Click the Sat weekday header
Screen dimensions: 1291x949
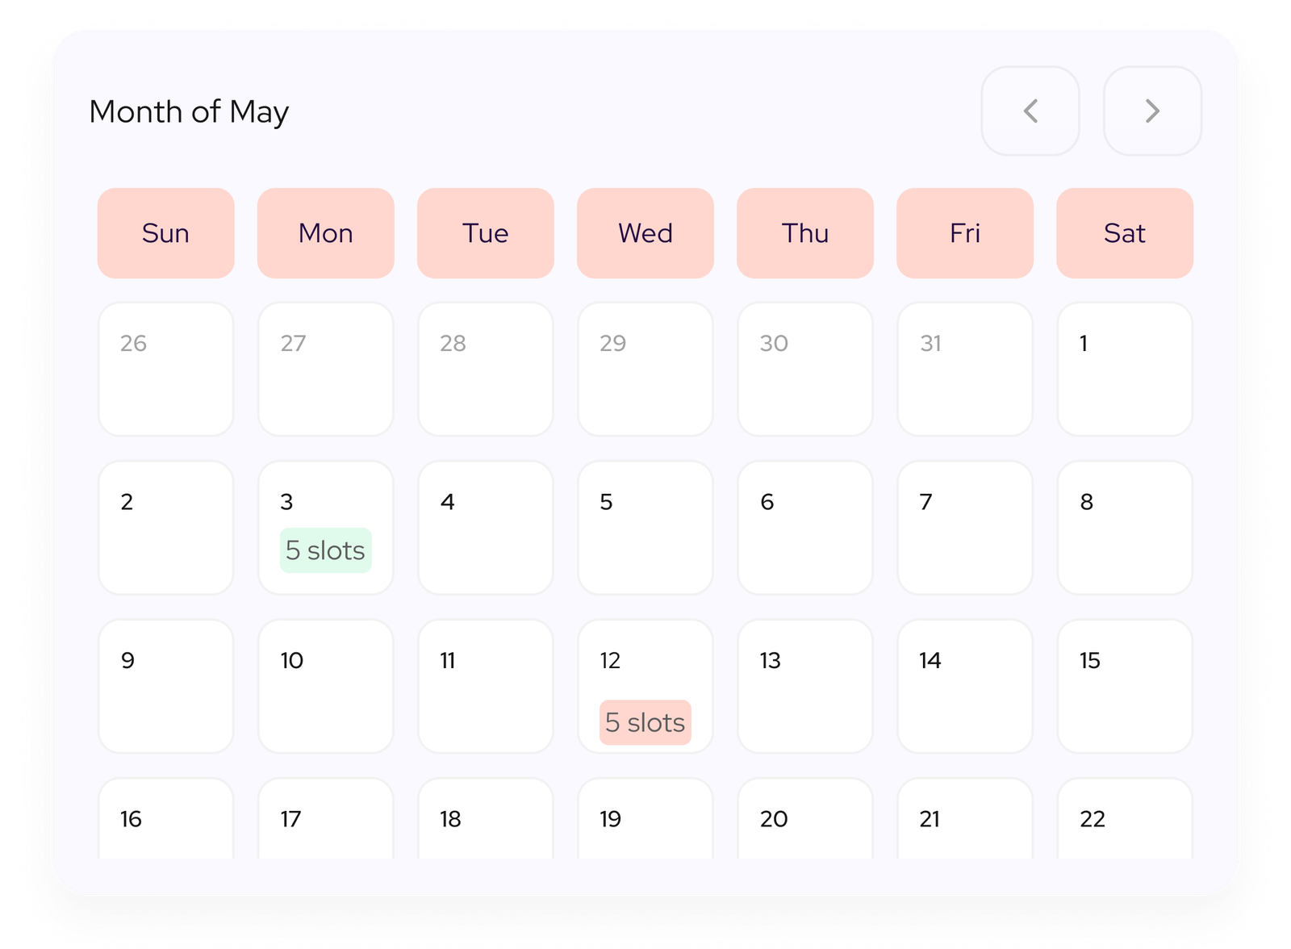pos(1124,233)
